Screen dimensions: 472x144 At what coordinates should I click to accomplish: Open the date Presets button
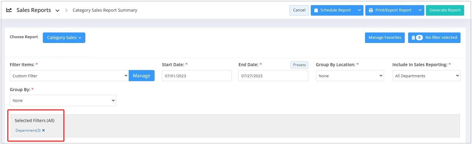(x=299, y=65)
